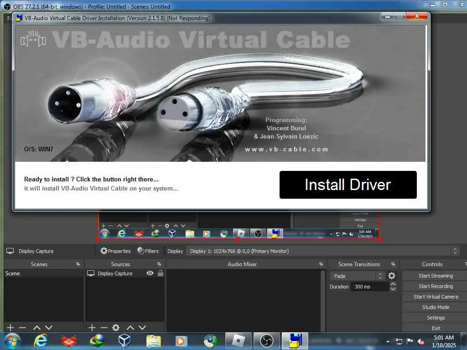Click the Audio Mixer vertical scrollbar
Viewport: 467px width, 350px height.
point(323,300)
